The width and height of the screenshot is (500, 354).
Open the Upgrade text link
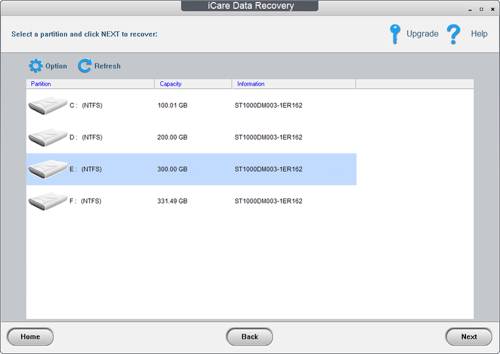point(422,34)
